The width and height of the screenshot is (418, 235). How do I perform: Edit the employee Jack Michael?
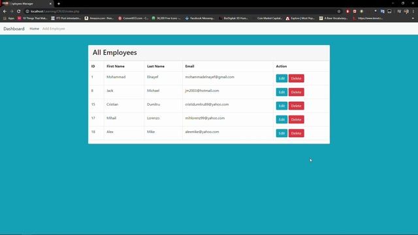pyautogui.click(x=281, y=92)
